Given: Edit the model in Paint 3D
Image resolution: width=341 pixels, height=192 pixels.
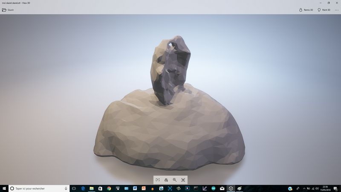Looking at the screenshot, I should [325, 10].
